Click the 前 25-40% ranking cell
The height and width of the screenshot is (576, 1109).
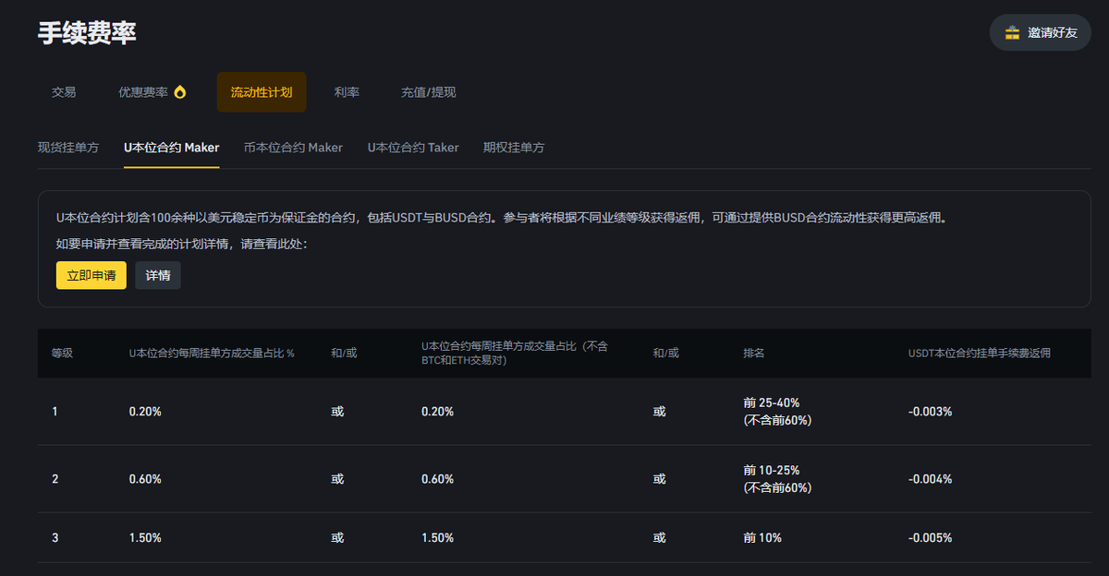pyautogui.click(x=777, y=412)
